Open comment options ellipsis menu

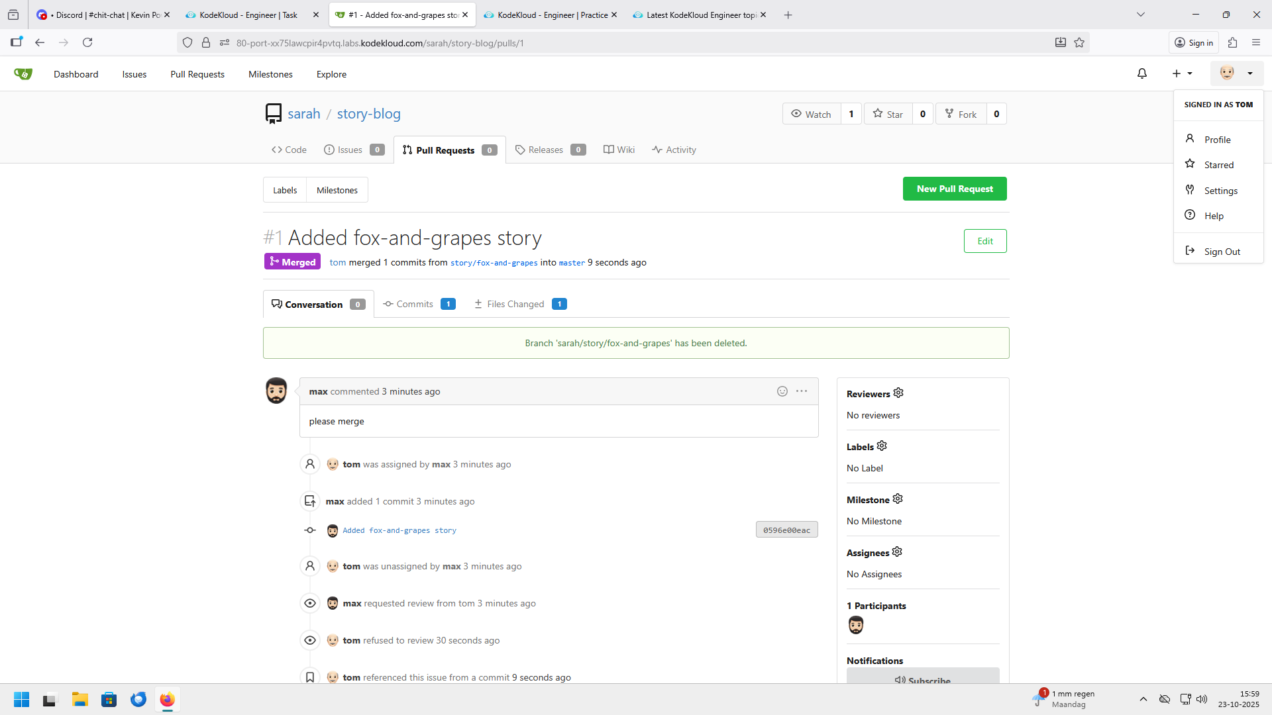[x=802, y=391]
